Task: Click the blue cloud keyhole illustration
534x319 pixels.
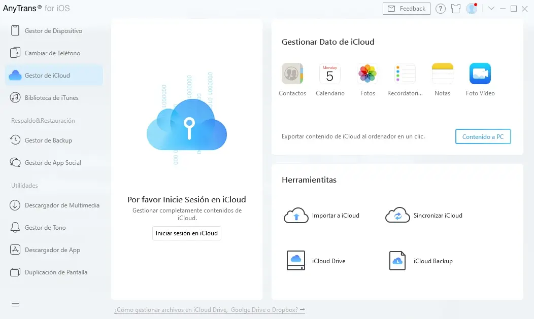Action: click(x=187, y=125)
